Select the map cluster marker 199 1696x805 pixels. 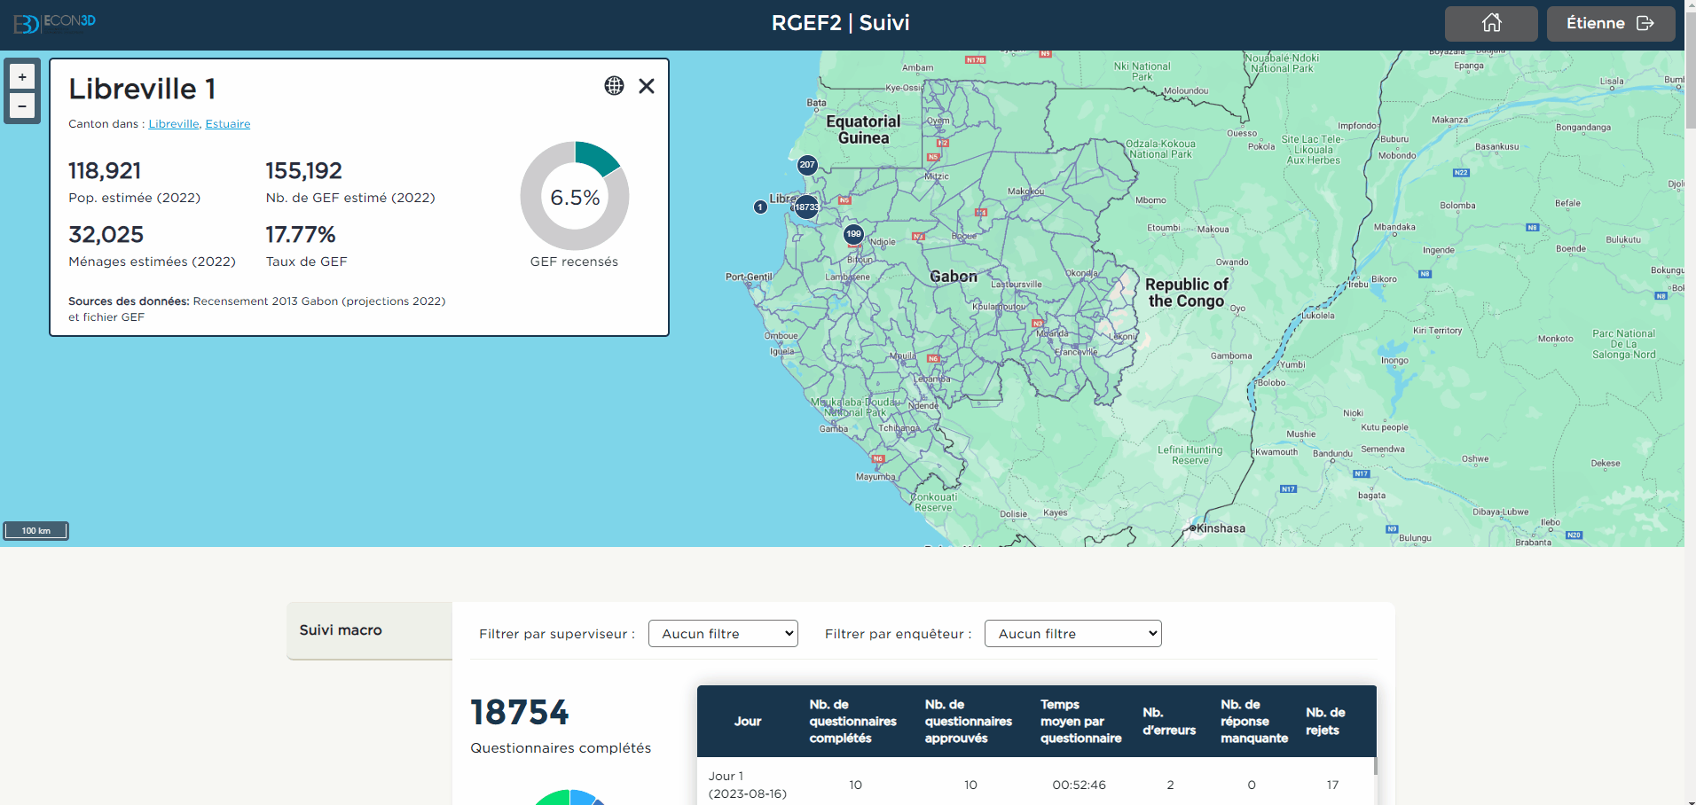[853, 235]
